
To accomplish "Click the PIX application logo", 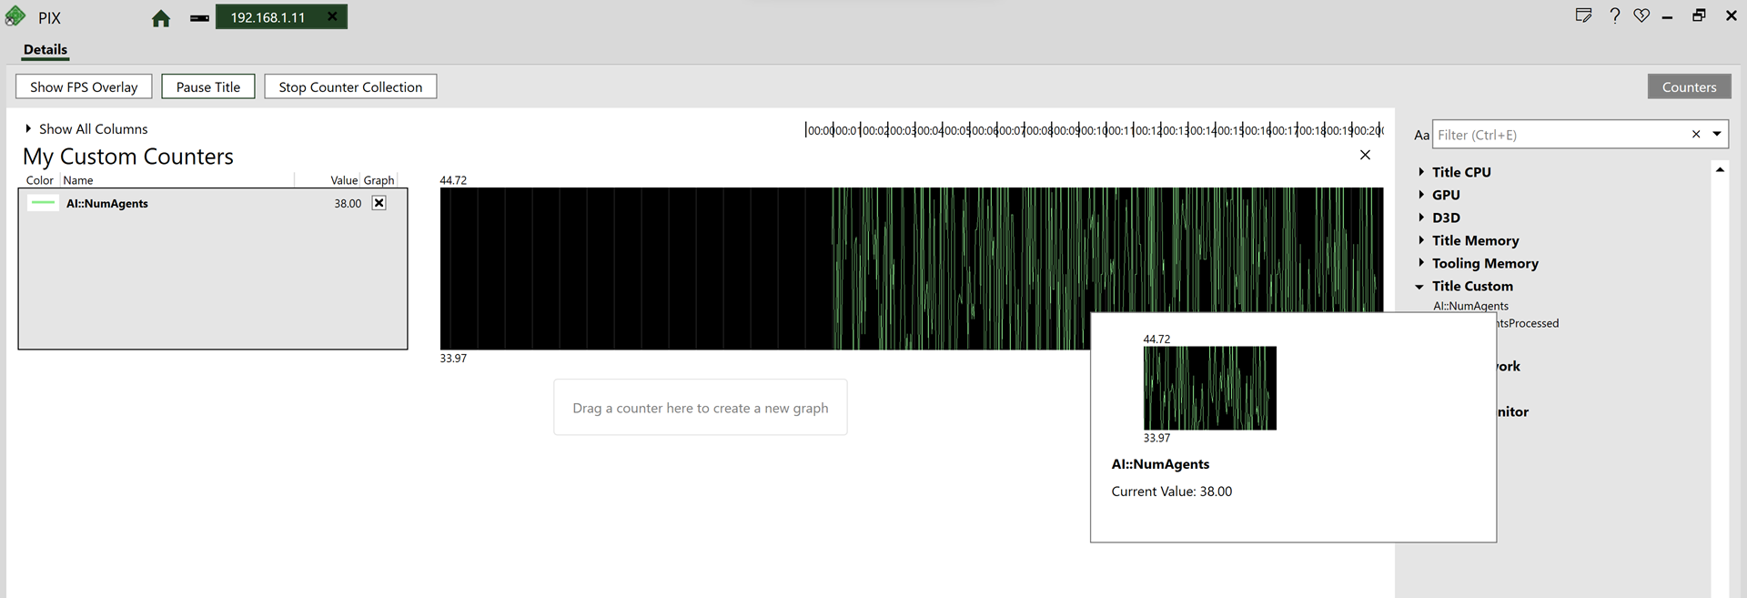I will click(15, 17).
